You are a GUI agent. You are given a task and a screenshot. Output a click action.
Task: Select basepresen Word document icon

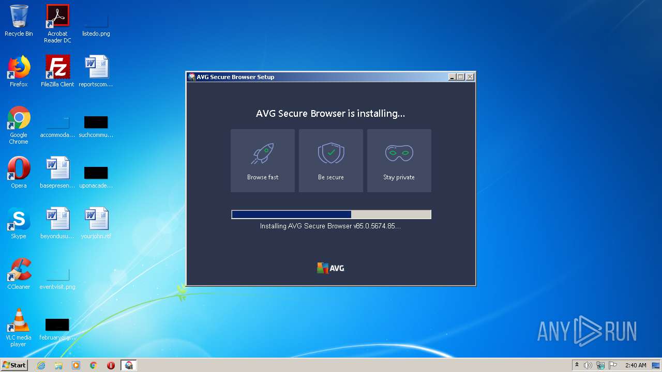pyautogui.click(x=57, y=173)
